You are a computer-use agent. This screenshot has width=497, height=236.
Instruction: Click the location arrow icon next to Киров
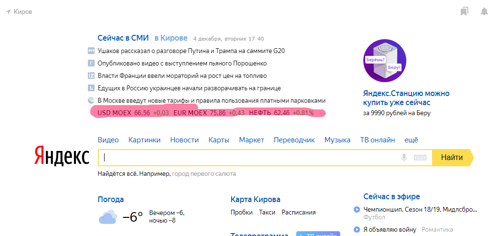8,12
